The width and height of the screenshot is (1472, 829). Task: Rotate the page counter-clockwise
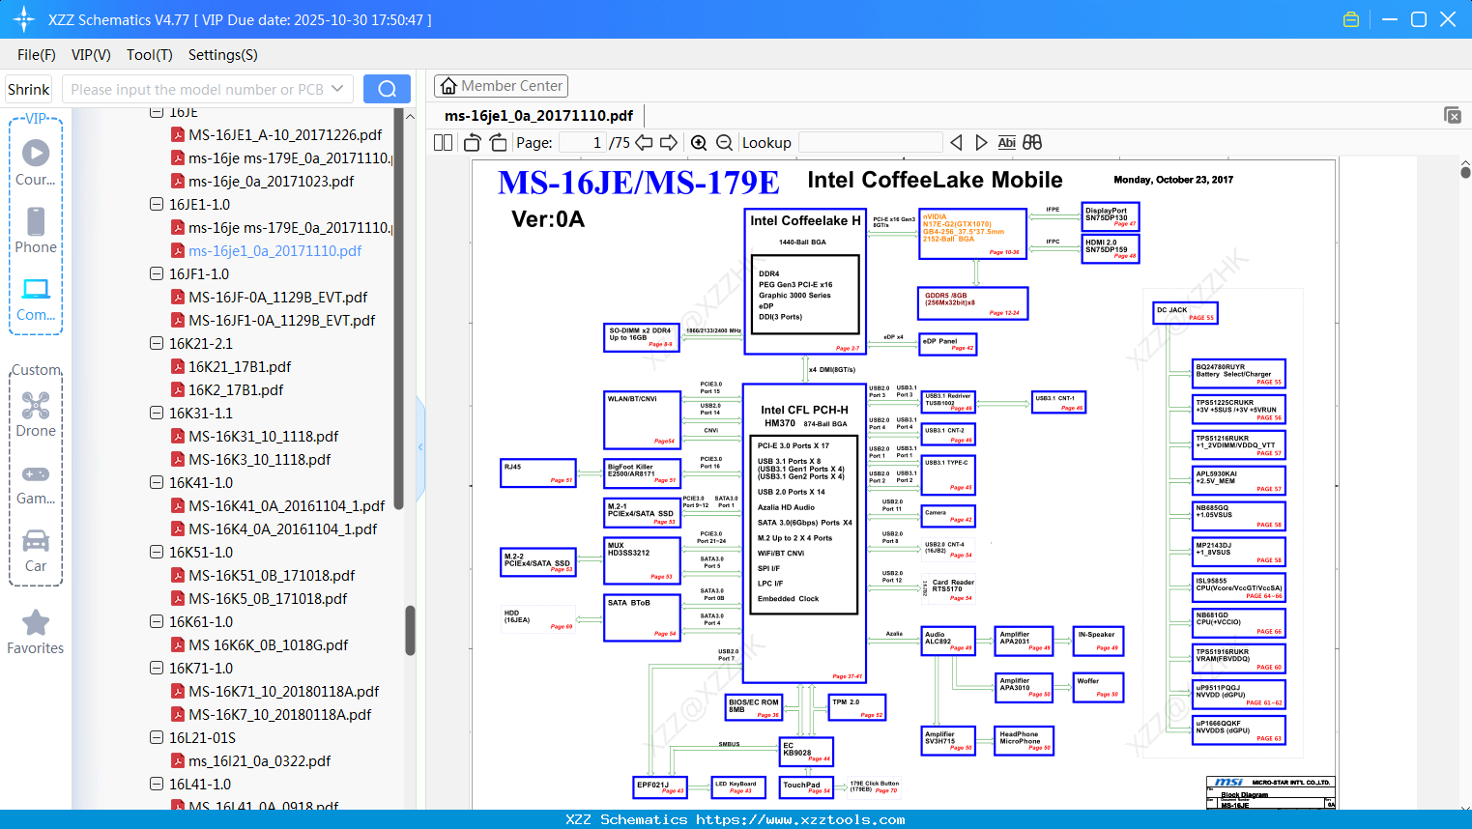pos(472,143)
